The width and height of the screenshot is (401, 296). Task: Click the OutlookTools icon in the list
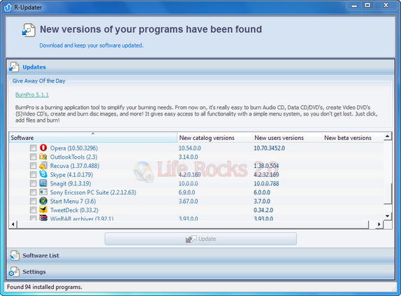(43, 157)
